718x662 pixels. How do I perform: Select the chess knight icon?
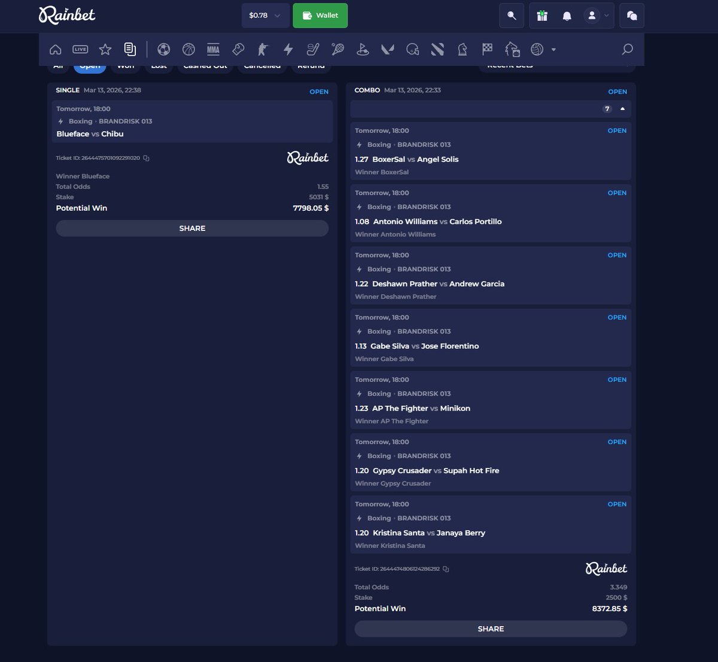(463, 50)
